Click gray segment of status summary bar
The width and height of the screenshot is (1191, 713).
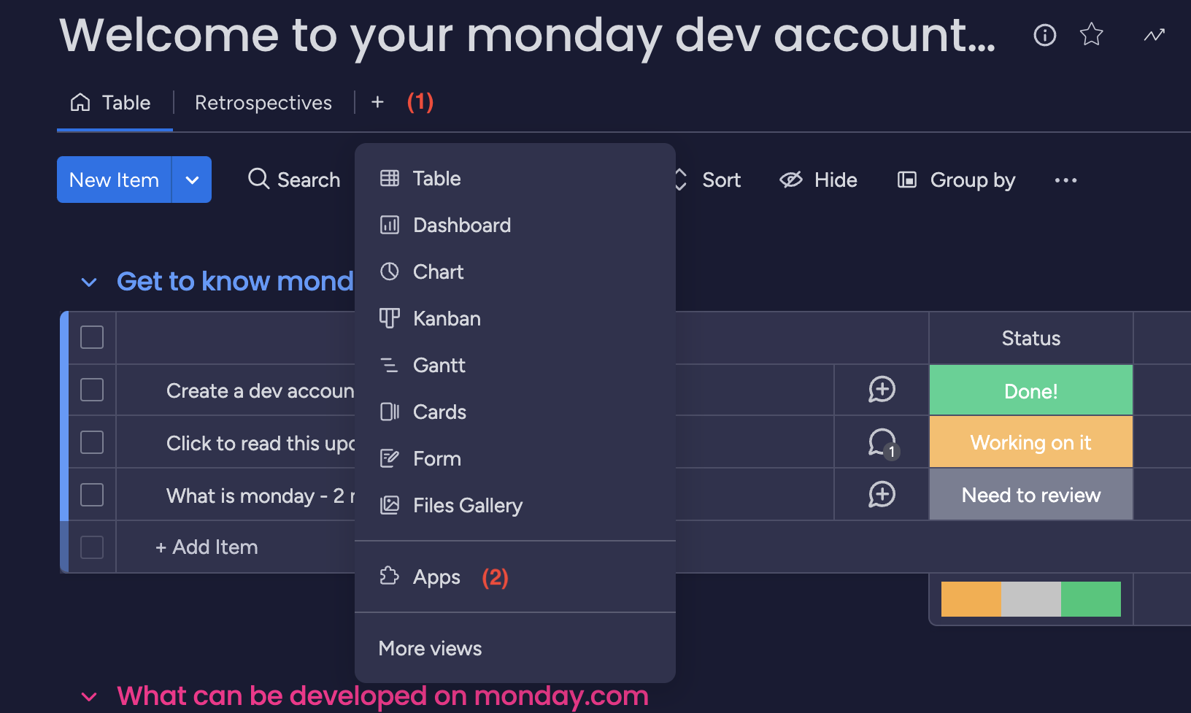[x=1031, y=599]
